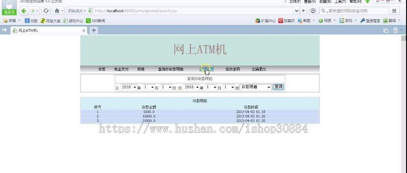The width and height of the screenshot is (407, 173).
Task: Click the page vertical scrollbar thumb
Action: click(403, 38)
